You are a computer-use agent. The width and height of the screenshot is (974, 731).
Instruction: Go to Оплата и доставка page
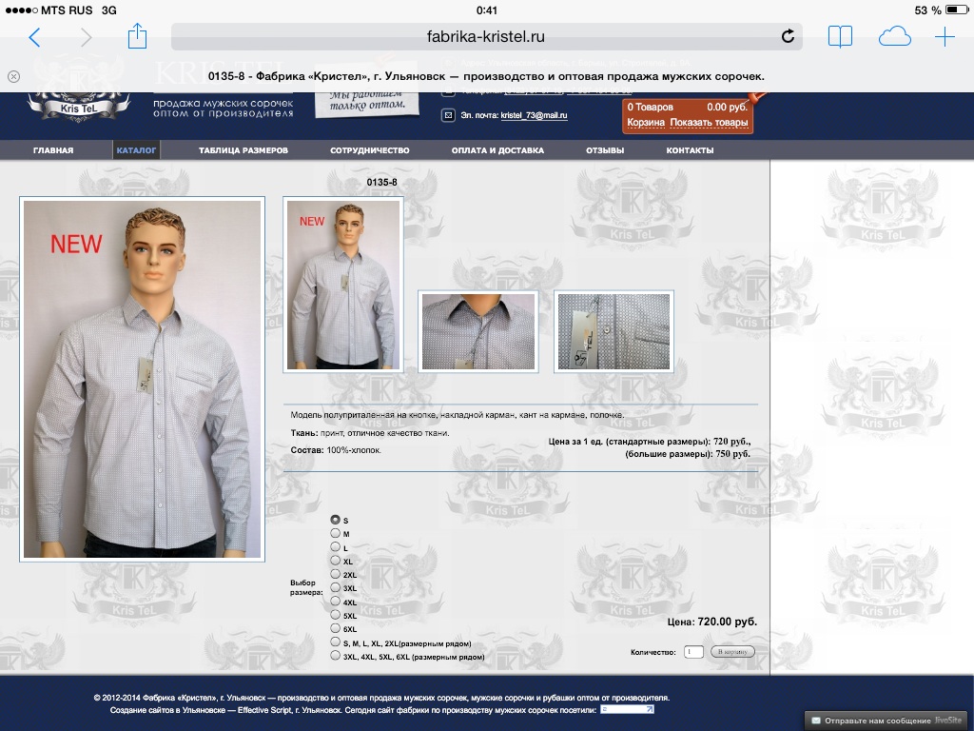pyautogui.click(x=497, y=150)
